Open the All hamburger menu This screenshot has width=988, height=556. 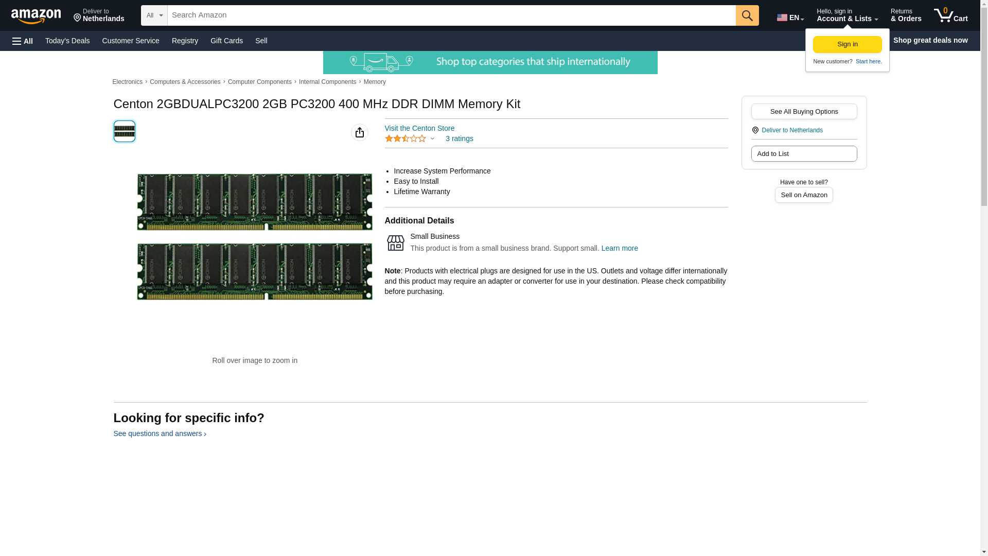point(23,41)
